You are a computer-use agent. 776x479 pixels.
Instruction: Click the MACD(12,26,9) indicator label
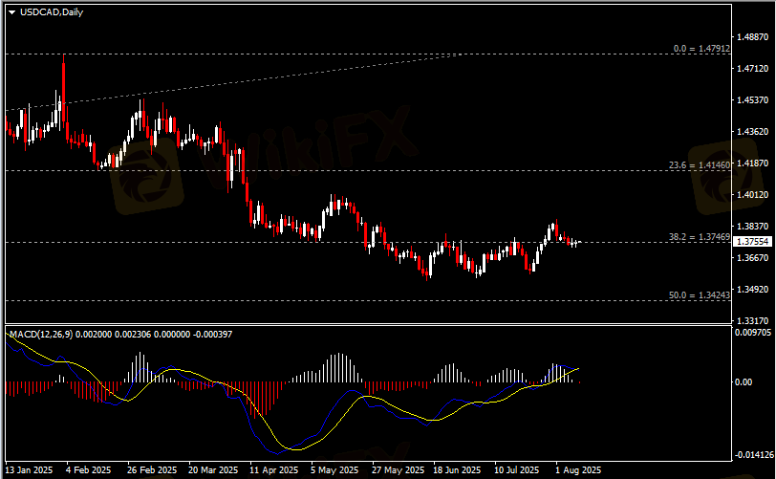point(41,335)
